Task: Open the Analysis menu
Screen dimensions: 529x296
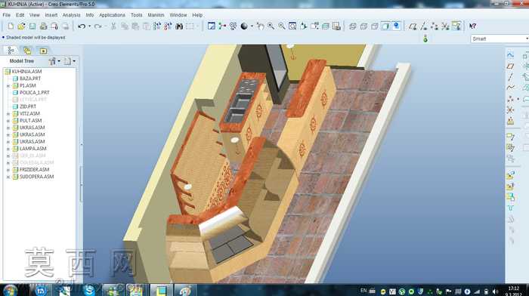Action: point(71,15)
